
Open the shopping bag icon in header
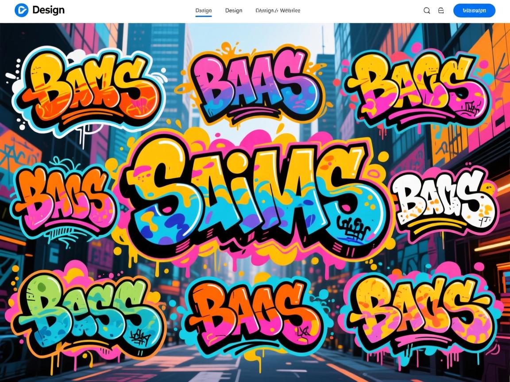click(x=441, y=11)
